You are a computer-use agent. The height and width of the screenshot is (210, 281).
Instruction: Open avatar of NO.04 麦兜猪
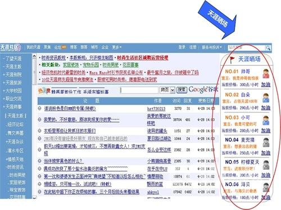click(266, 142)
